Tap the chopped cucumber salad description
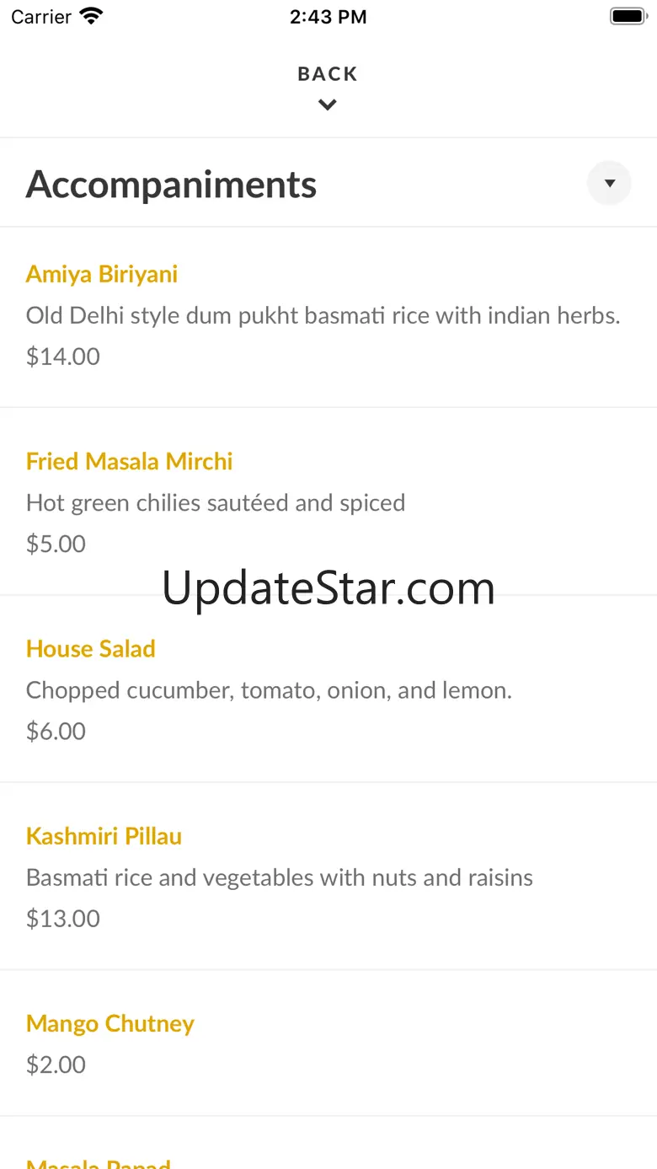657x1169 pixels. click(x=269, y=690)
